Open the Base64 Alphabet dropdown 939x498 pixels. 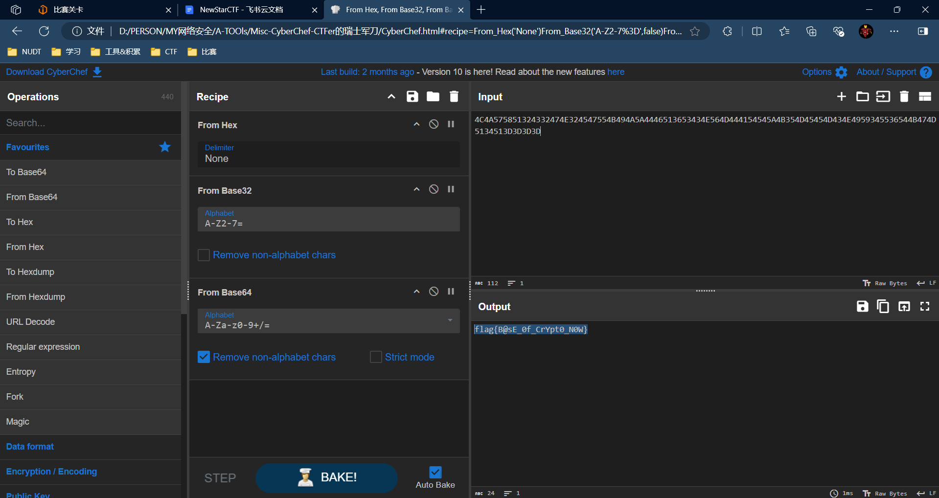tap(449, 320)
